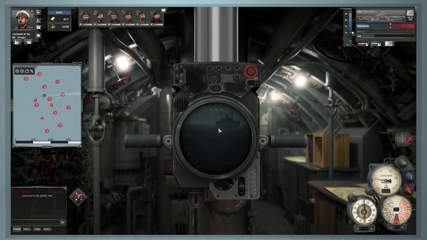427x240 pixels.
Task: Click the Detectability bar
Action: [385, 26]
